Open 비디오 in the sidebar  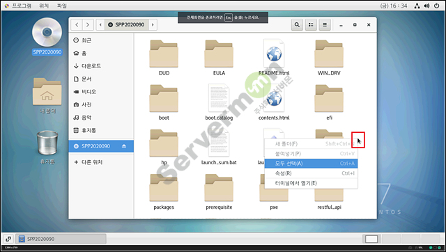pyautogui.click(x=101, y=92)
